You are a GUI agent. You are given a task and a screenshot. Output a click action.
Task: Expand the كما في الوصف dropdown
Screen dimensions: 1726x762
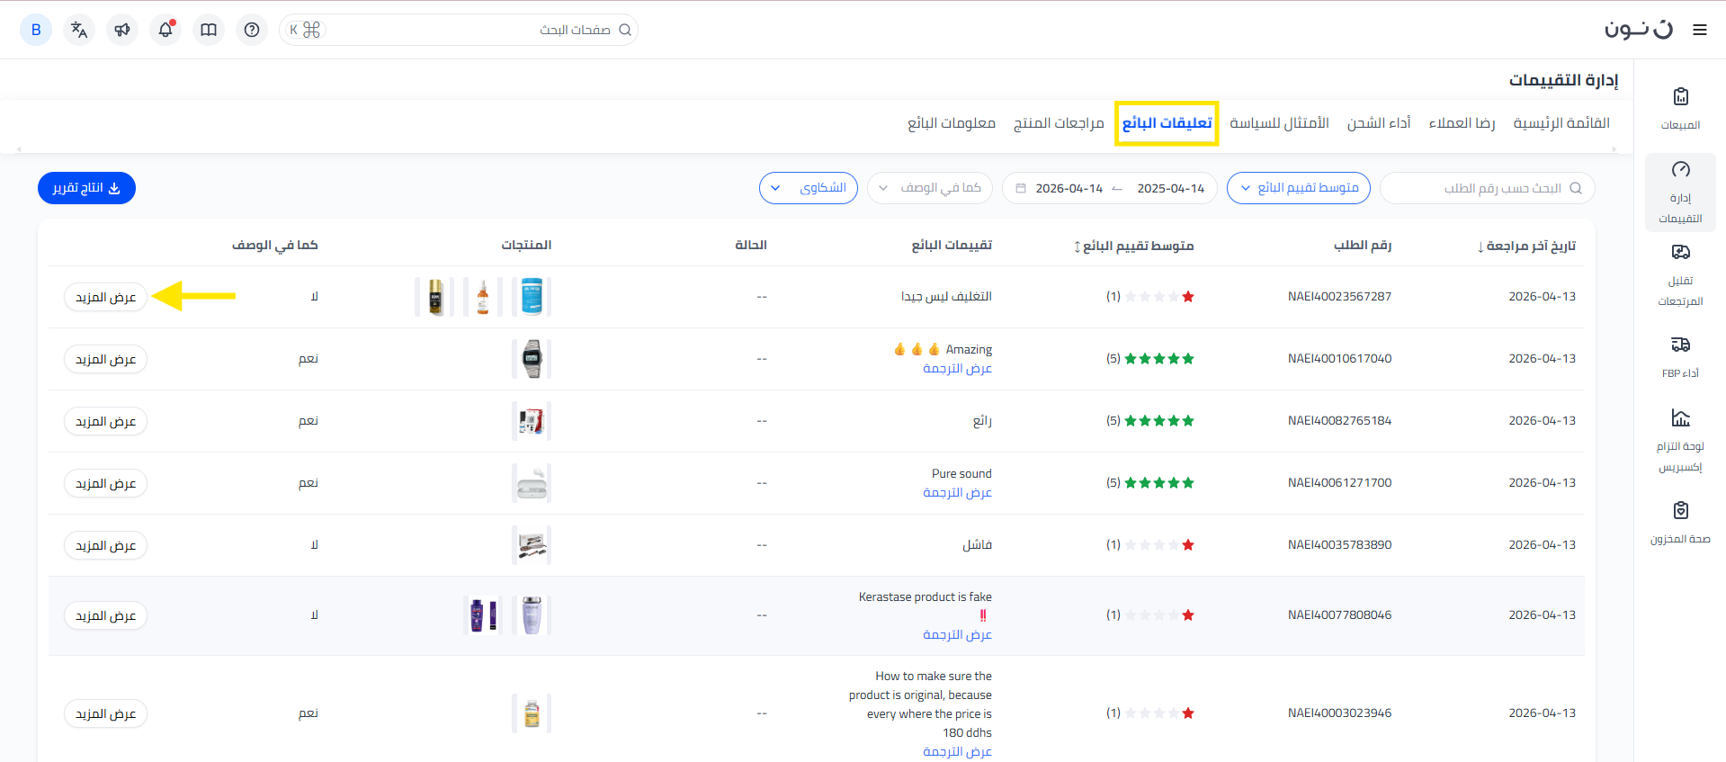[930, 188]
